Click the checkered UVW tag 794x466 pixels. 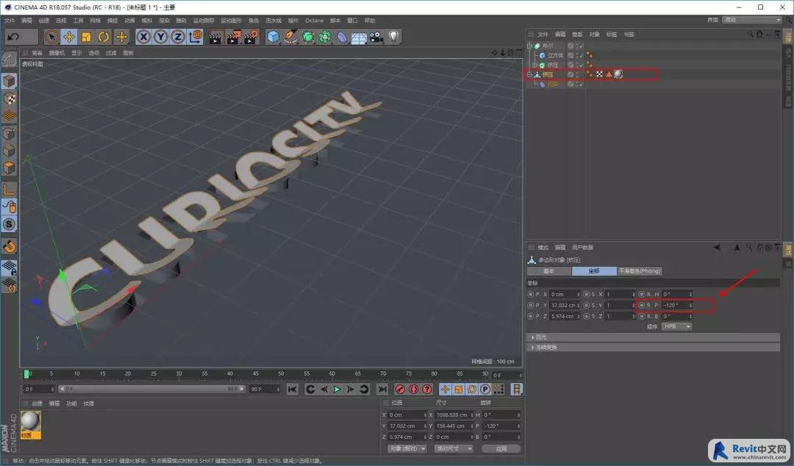(600, 74)
